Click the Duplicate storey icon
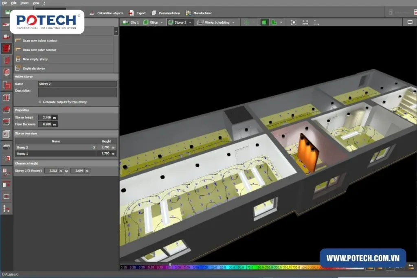 18,68
